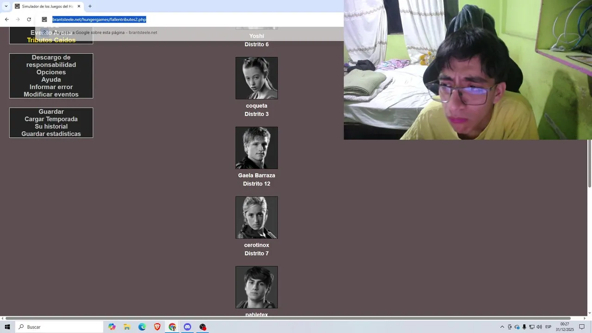Click the taskbar Buscar search box
The image size is (592, 333).
pyautogui.click(x=59, y=327)
